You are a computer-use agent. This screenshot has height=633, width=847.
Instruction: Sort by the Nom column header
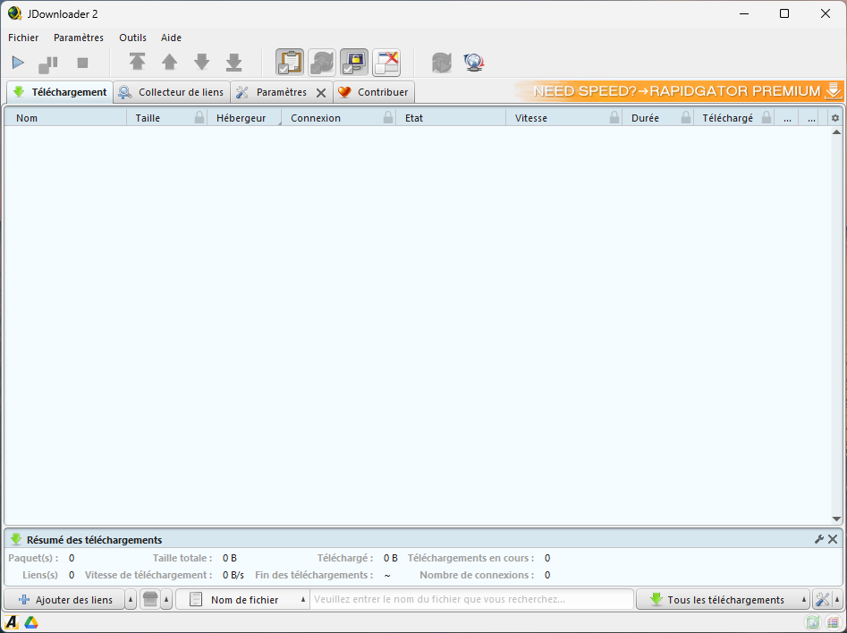click(x=65, y=118)
